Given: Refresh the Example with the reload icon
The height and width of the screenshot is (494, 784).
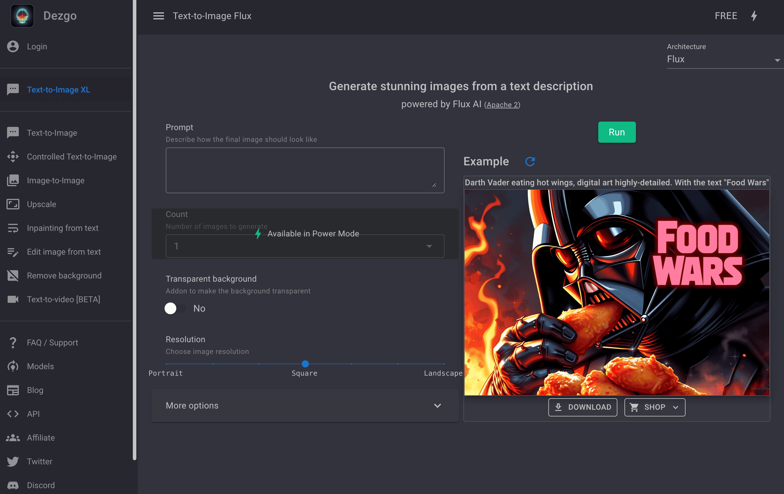Looking at the screenshot, I should [x=530, y=162].
